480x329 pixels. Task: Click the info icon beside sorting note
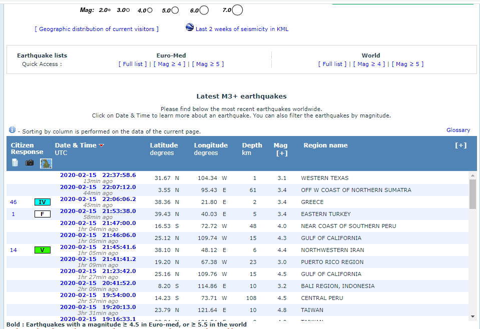tap(12, 129)
